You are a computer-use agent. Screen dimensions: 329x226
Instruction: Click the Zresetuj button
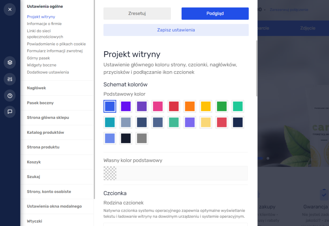tap(137, 14)
